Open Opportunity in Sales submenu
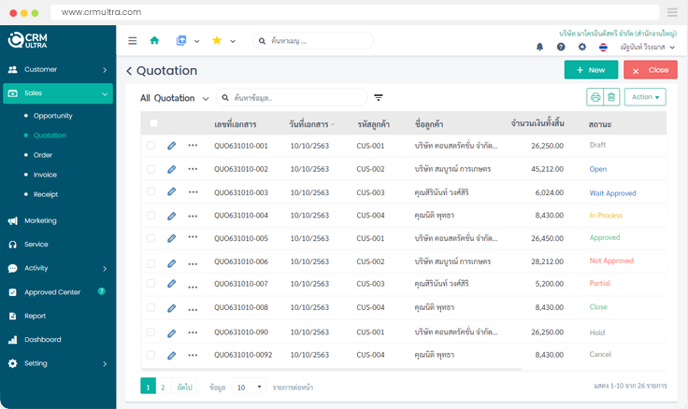The image size is (688, 409). pos(52,116)
